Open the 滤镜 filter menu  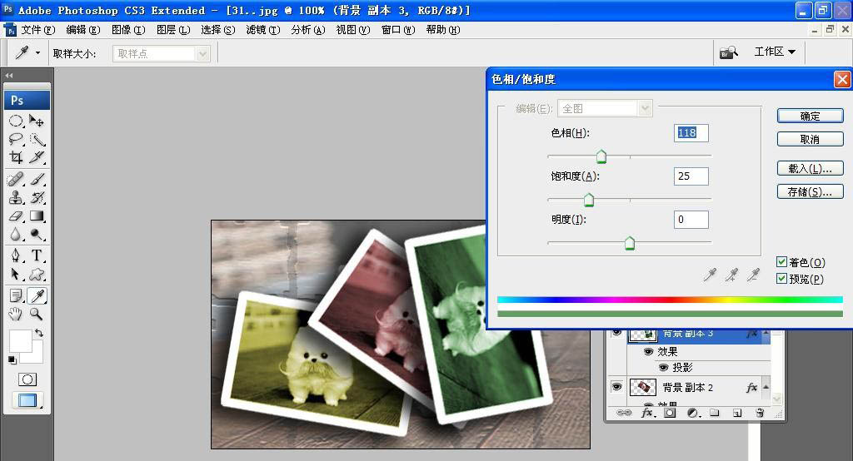[x=262, y=29]
